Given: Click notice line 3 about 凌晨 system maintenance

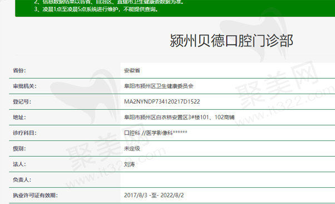Looking at the screenshot, I should (x=96, y=9).
